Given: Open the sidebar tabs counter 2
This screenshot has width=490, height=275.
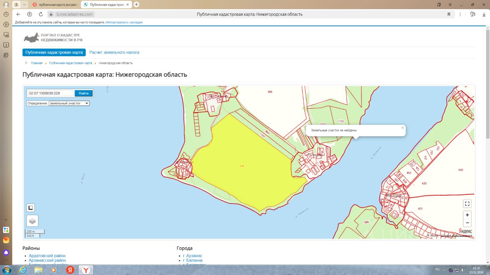Looking at the screenshot, I should pos(6,45).
